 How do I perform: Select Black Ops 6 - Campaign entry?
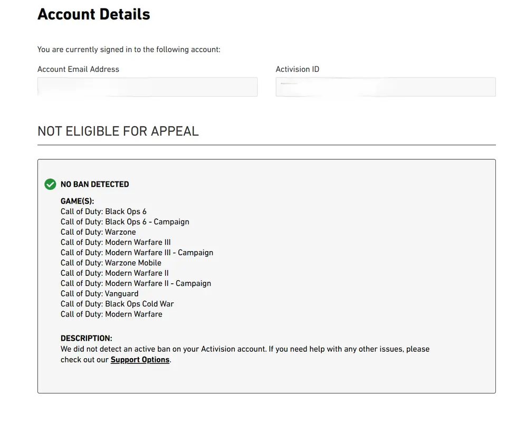point(125,222)
